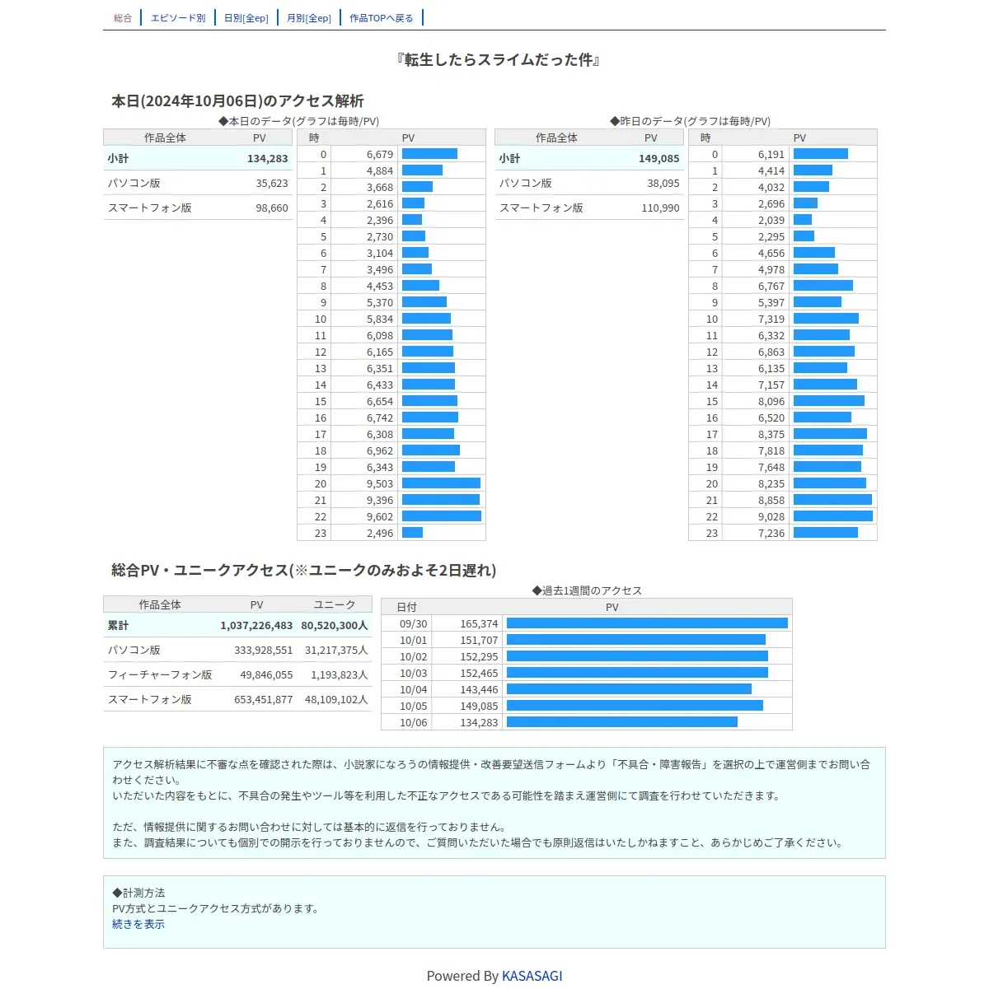The height and width of the screenshot is (989, 989).
Task: Click the ◆本日のデータ caption
Action: click(x=298, y=121)
